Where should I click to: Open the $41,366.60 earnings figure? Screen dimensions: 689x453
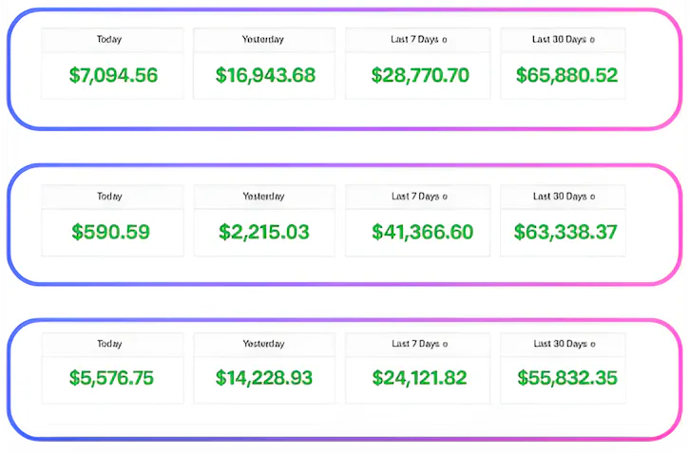coord(419,231)
